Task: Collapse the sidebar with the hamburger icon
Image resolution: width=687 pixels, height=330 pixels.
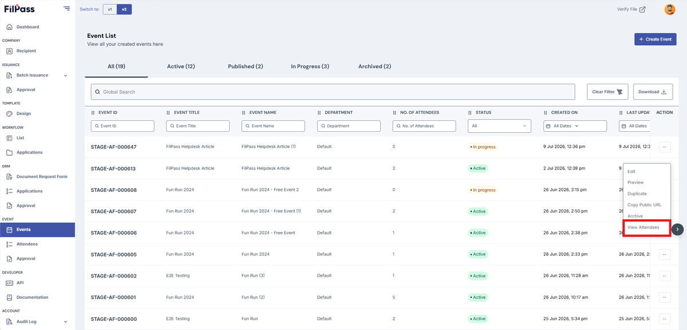Action: (x=67, y=9)
